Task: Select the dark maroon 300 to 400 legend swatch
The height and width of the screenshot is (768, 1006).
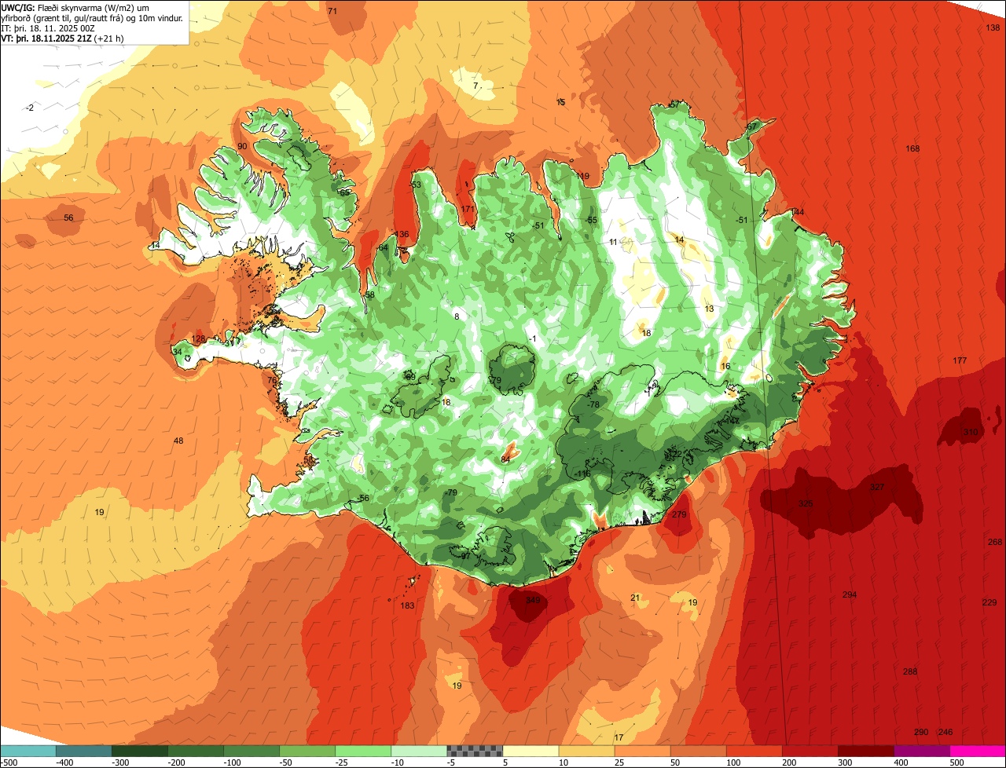Action: pyautogui.click(x=866, y=751)
